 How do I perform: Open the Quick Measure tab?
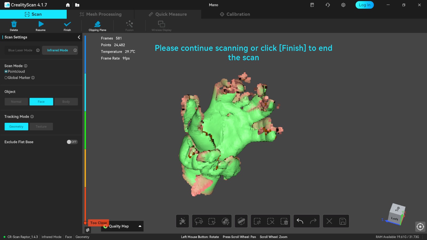click(x=168, y=14)
